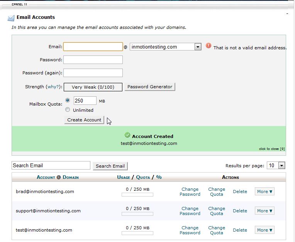Click the red invalid email warning icon

coord(209,46)
